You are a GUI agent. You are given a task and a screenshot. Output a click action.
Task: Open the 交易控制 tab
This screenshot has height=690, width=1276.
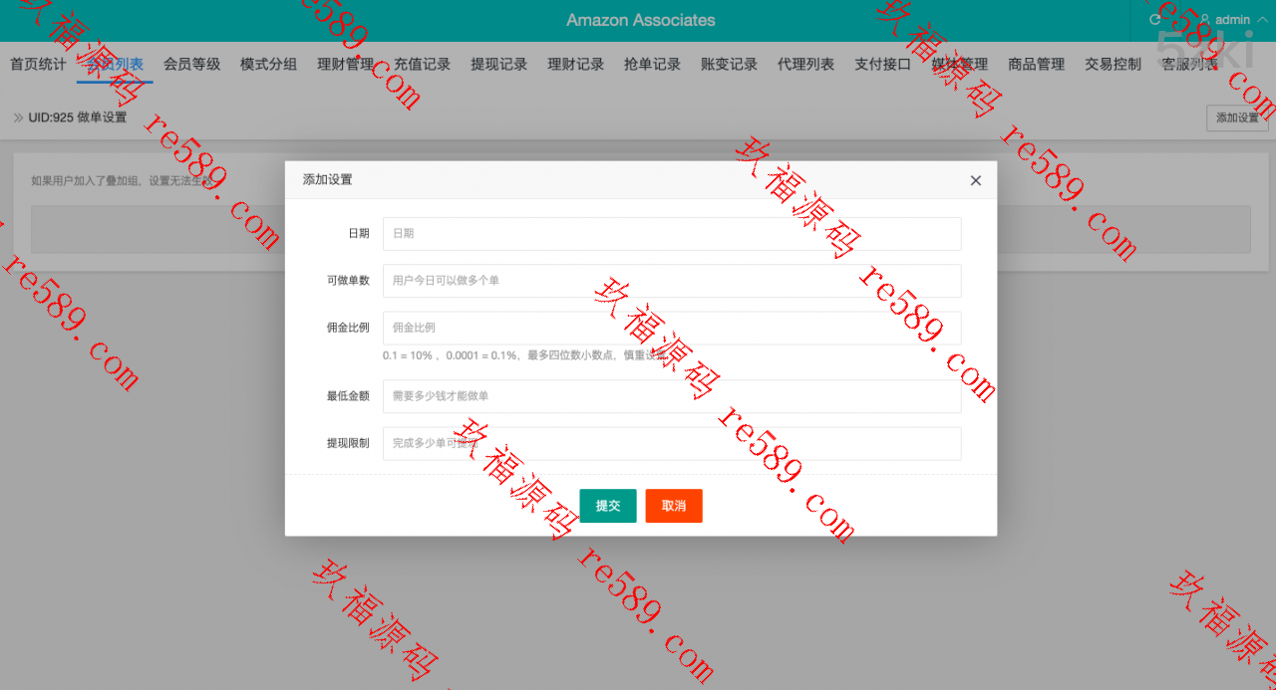1113,64
